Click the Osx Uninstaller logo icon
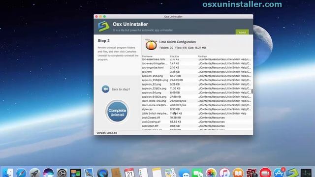 tap(104, 27)
